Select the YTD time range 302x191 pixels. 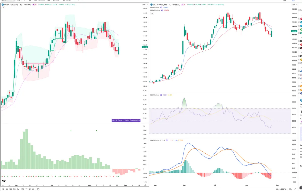tap(22, 189)
